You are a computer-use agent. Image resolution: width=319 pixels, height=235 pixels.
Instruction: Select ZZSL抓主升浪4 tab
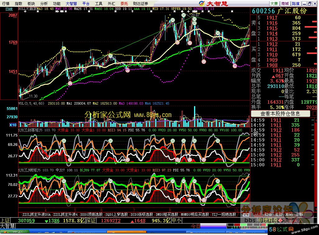[65, 215]
